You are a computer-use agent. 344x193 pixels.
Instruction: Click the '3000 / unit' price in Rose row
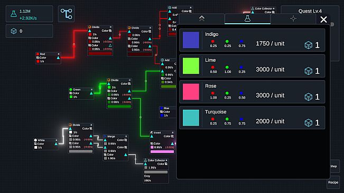[270, 95]
